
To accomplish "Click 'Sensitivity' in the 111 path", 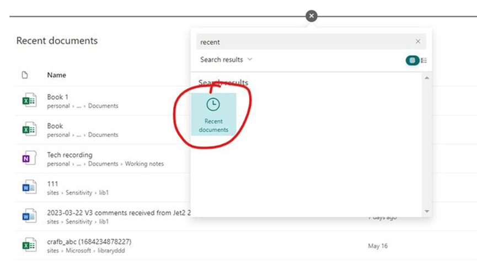I will click(x=79, y=193).
